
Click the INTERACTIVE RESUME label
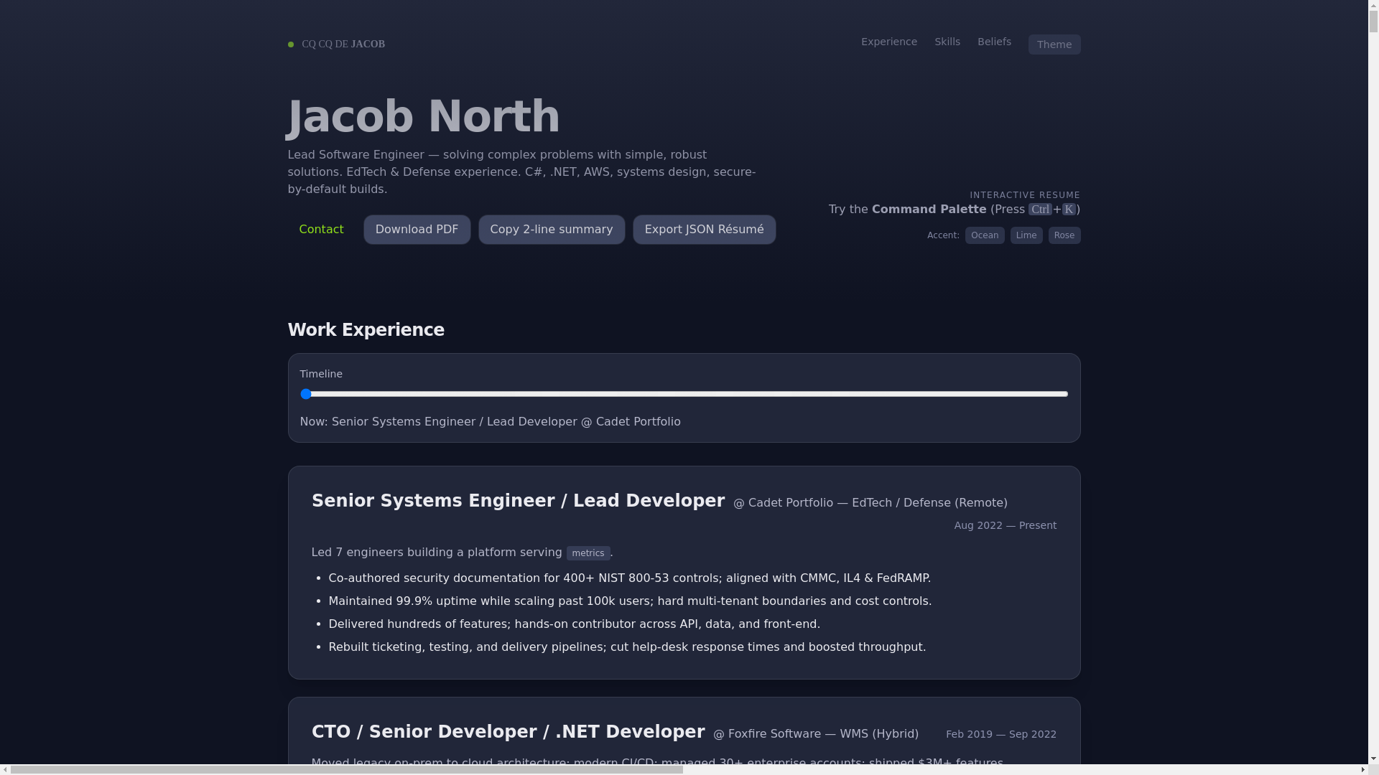pyautogui.click(x=1024, y=195)
